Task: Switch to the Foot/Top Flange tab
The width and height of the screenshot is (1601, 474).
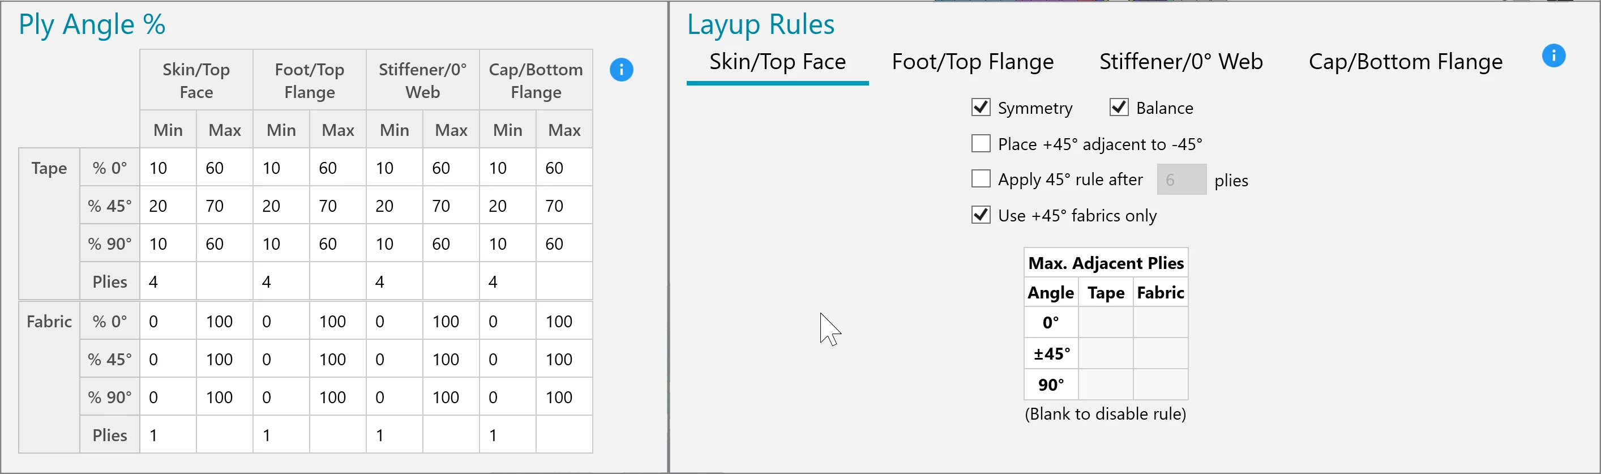Action: pos(973,62)
